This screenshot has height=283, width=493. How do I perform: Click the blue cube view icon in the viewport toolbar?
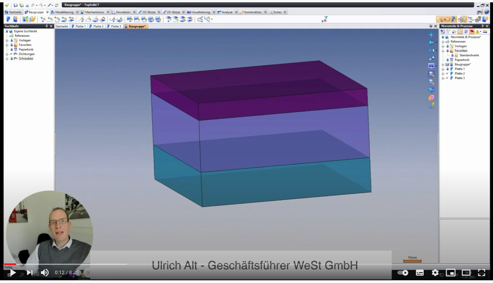(432, 90)
